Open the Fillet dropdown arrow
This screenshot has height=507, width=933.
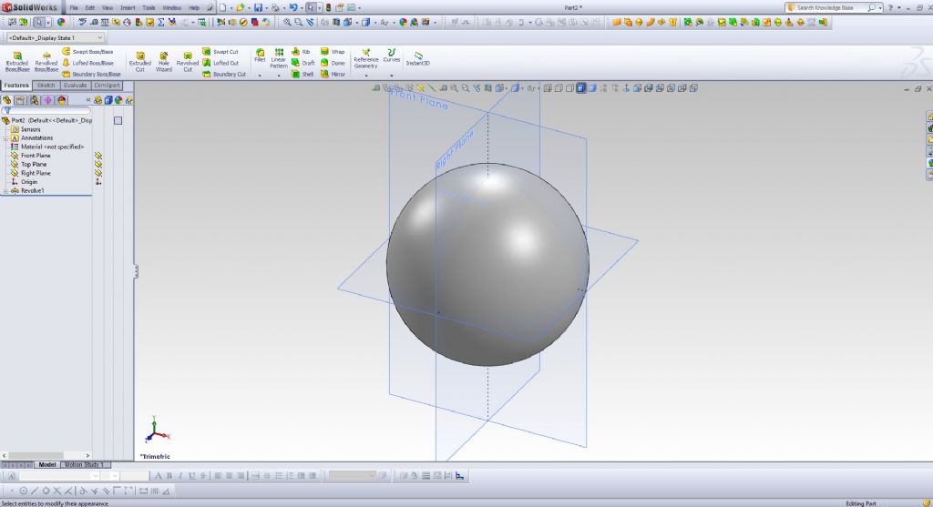(x=260, y=76)
